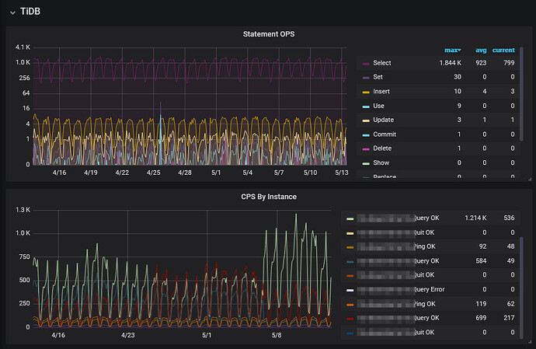Click the Update series color icon
This screenshot has width=536, height=349.
tap(365, 120)
